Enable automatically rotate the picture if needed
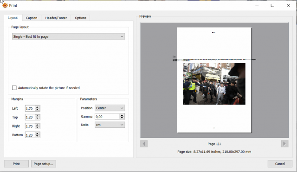The height and width of the screenshot is (172, 297). point(14,88)
